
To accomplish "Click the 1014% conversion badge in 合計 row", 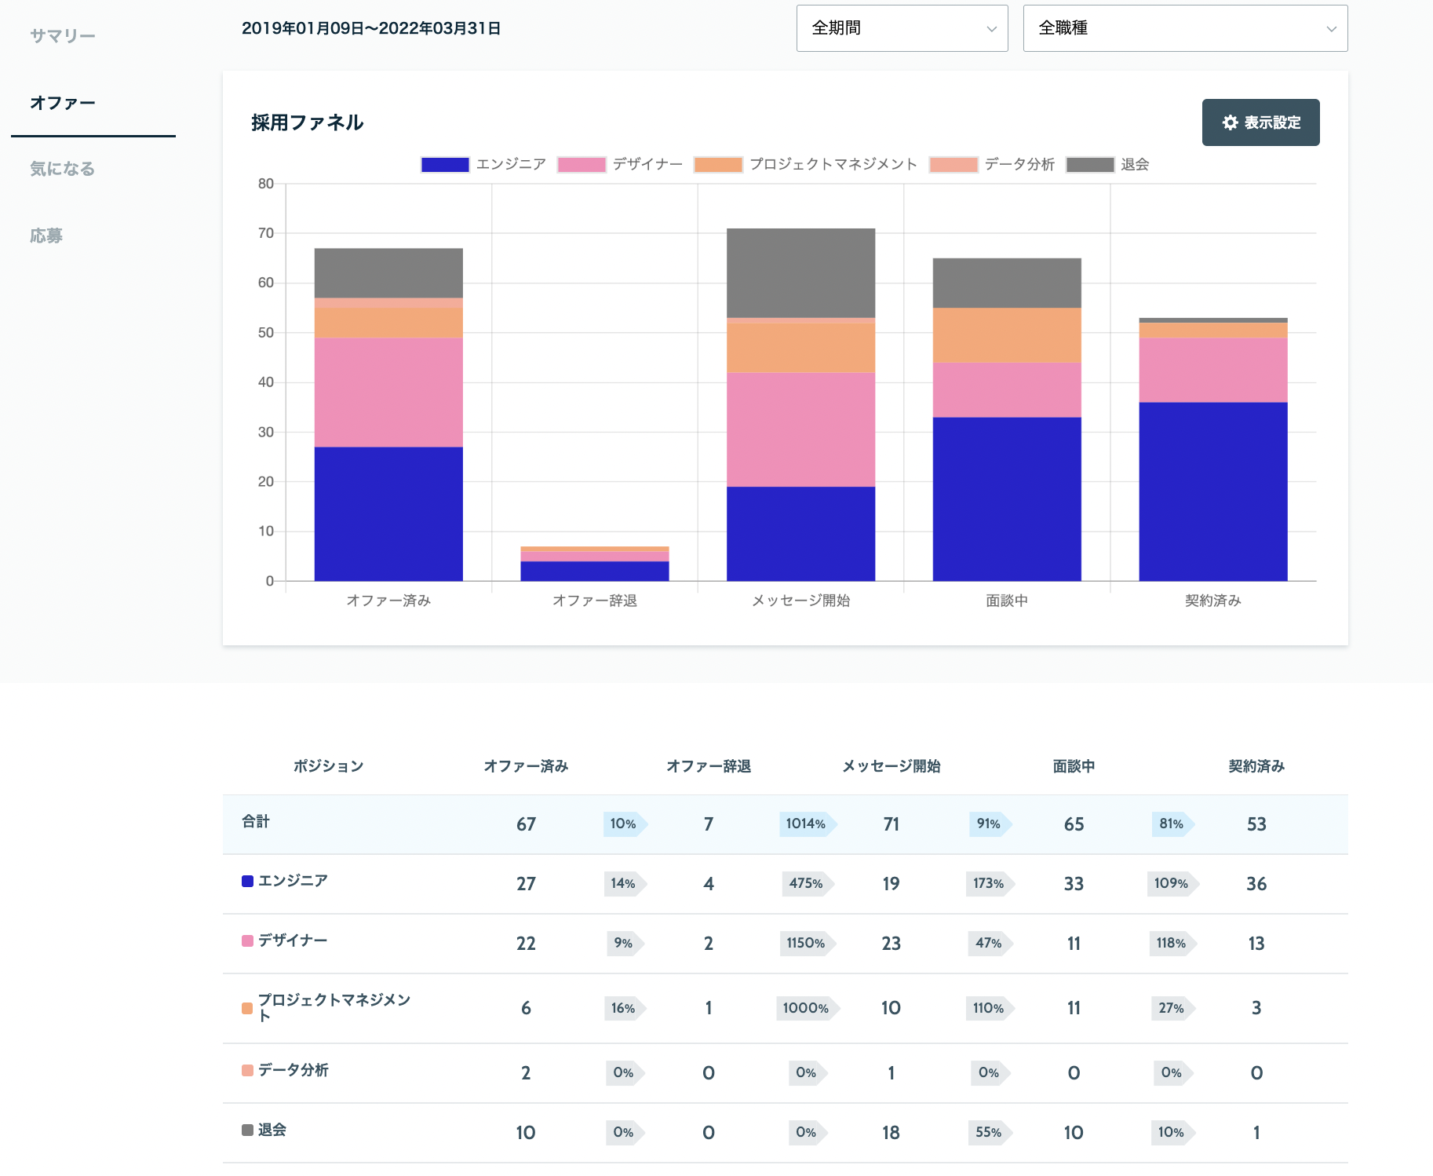I will click(x=808, y=824).
